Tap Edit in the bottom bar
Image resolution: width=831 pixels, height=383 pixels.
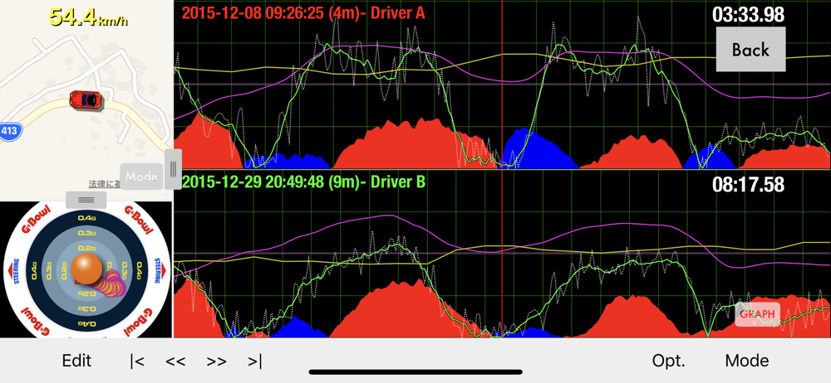(x=76, y=361)
